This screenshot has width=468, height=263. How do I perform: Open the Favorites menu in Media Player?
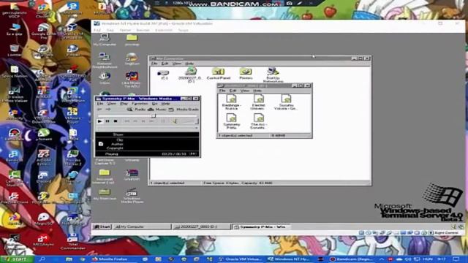pyautogui.click(x=140, y=104)
